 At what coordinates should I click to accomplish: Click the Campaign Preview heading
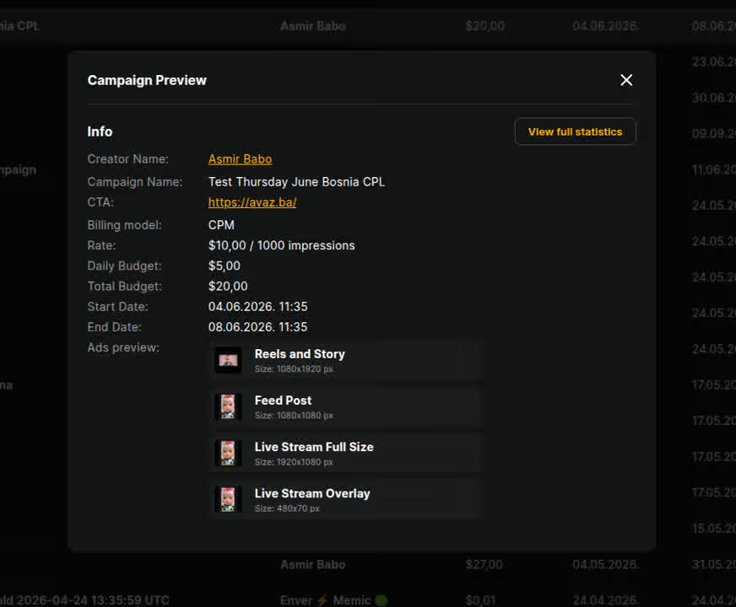coord(147,80)
